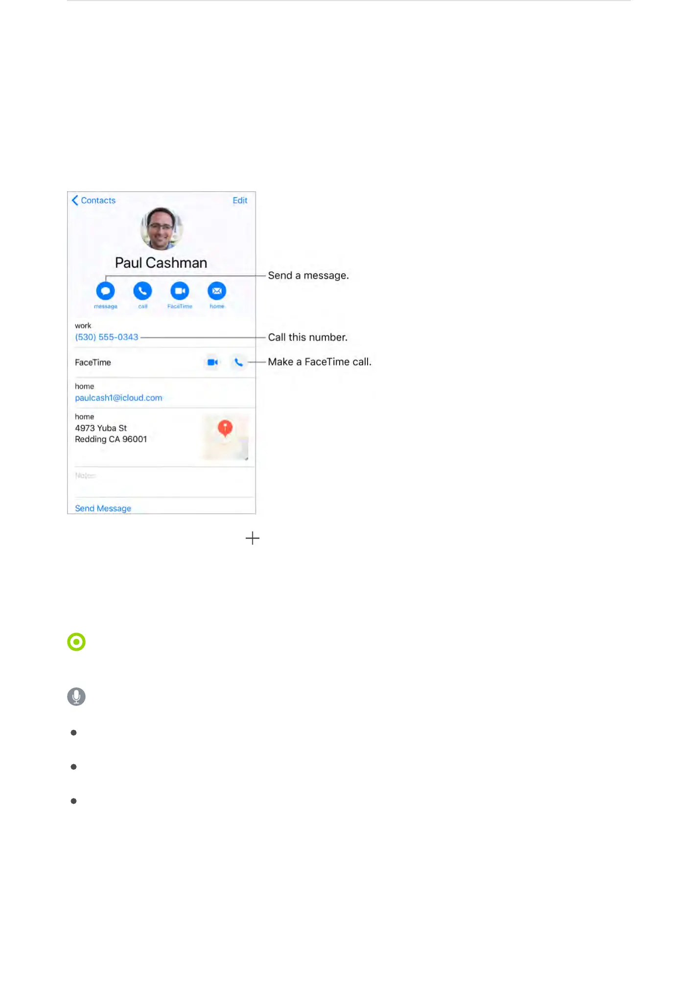The image size is (698, 999).
Task: Open Edit for the contact
Action: [240, 201]
